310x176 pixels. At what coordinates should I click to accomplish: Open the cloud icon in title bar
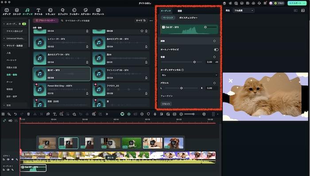coord(253,3)
